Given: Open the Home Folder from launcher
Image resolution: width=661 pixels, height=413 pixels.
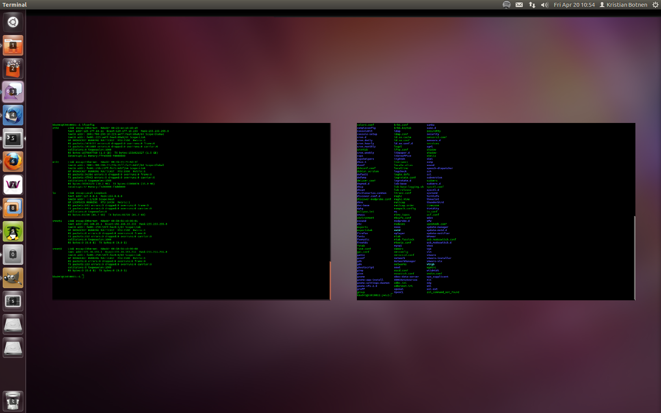Looking at the screenshot, I should point(13,45).
